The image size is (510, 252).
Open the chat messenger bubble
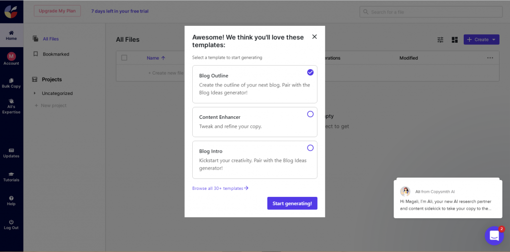494,236
